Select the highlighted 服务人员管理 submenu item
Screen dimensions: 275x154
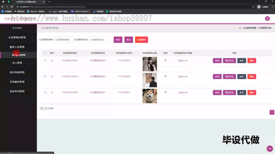coord(19,55)
